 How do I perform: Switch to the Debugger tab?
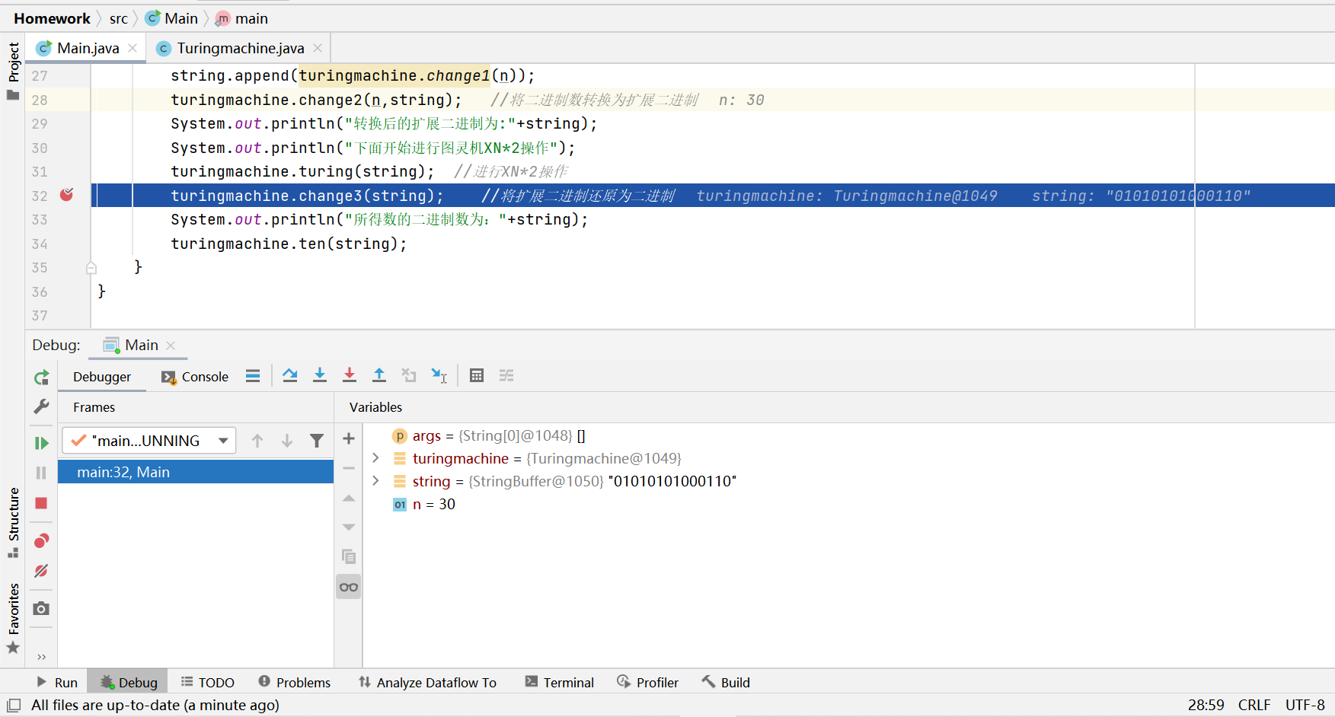(102, 377)
